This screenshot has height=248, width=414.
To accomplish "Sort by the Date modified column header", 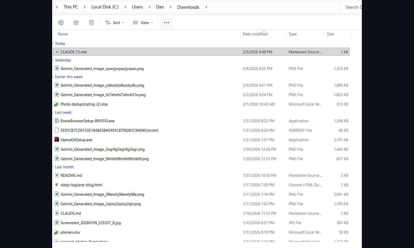I will [255, 34].
